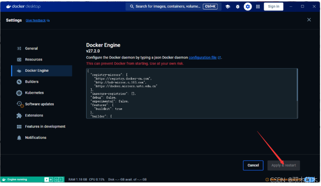The width and height of the screenshot is (321, 186).
Task: Click the General settings sliders icon
Action: point(19,48)
